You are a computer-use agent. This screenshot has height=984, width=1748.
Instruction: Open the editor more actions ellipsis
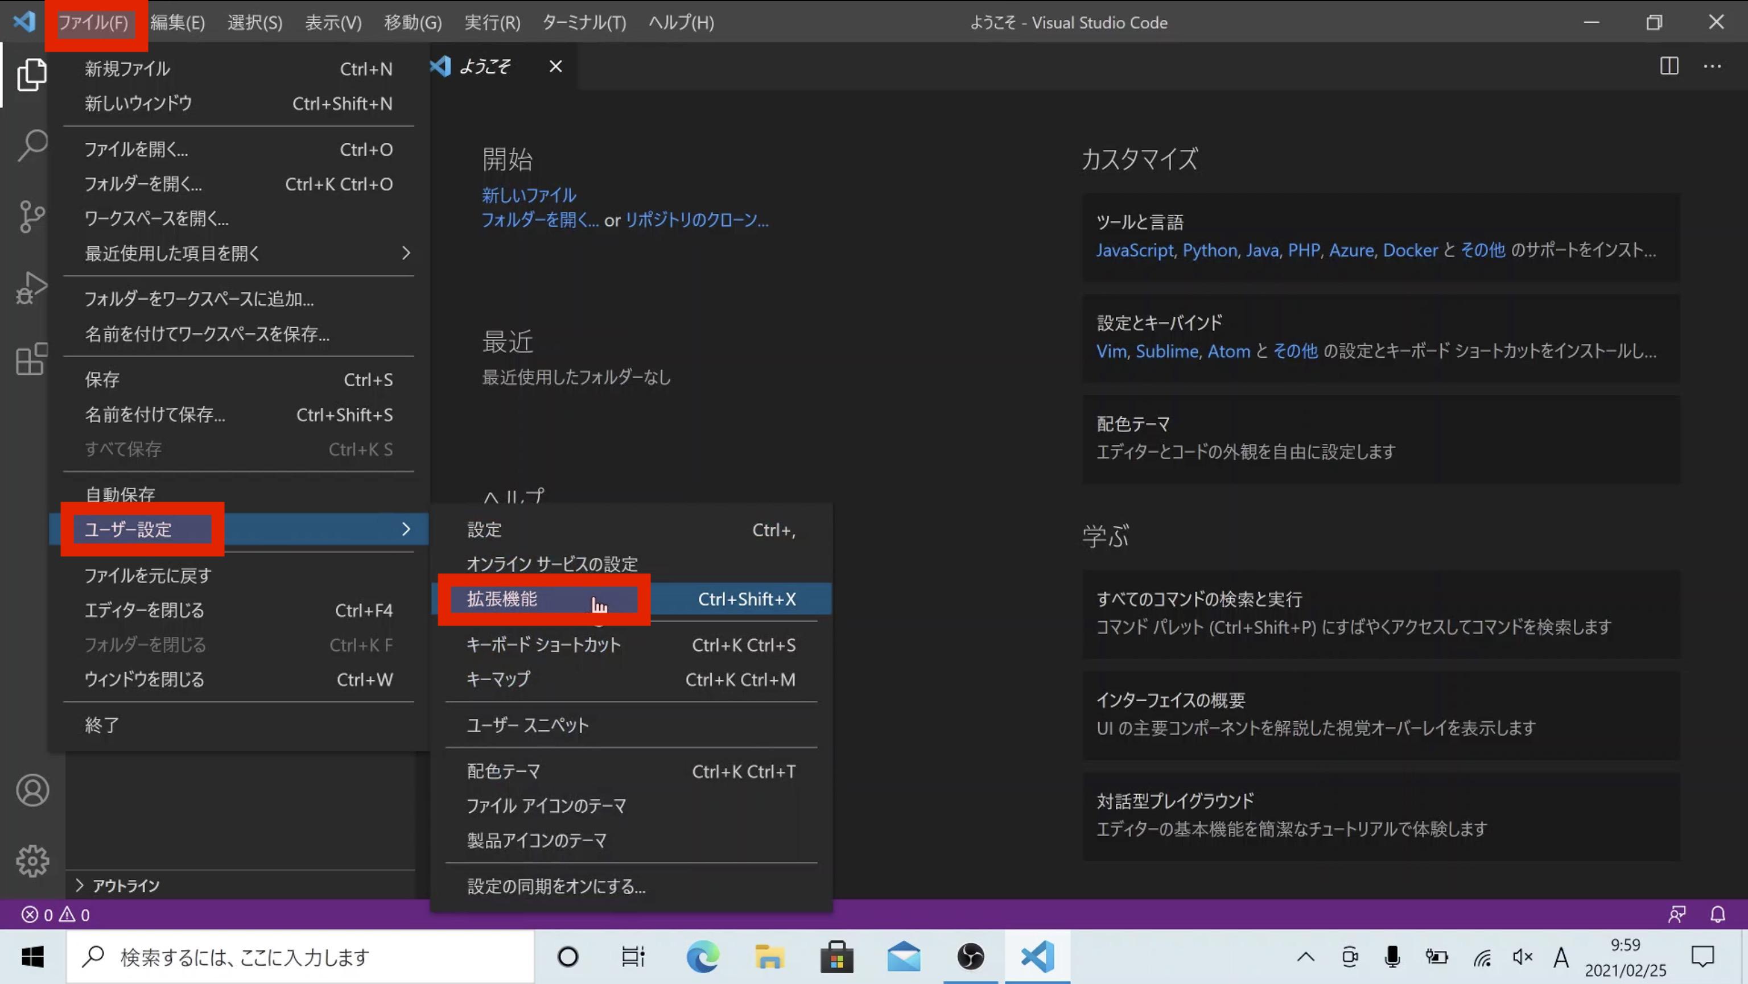click(x=1712, y=66)
